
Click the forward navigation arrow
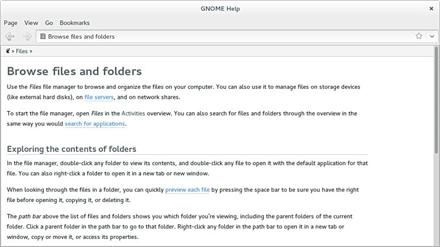coord(27,36)
